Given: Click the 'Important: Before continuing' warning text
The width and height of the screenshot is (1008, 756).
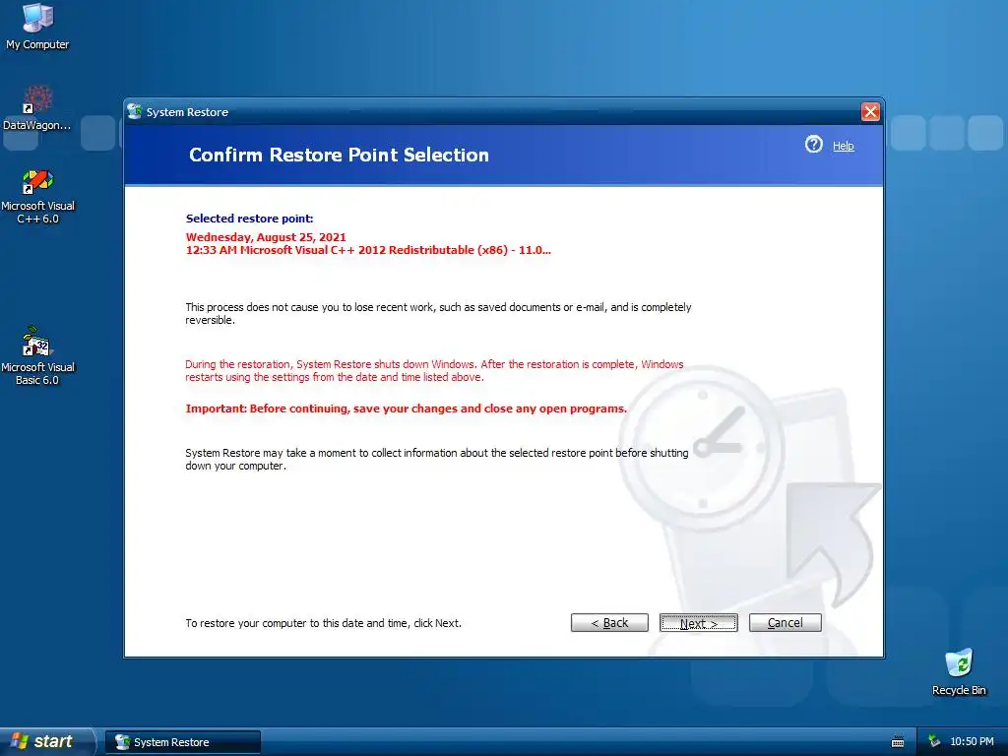Looking at the screenshot, I should (x=406, y=409).
